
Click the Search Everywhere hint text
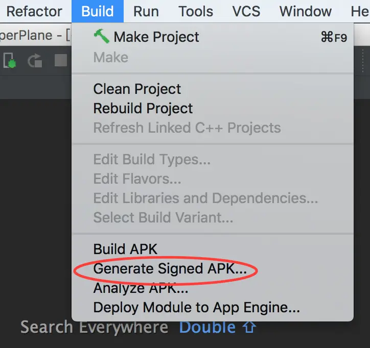pyautogui.click(x=94, y=328)
